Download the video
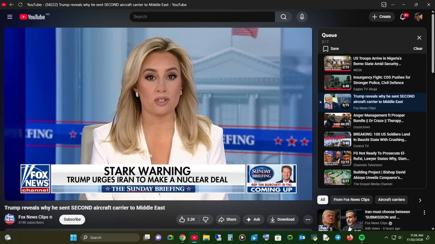 point(282,219)
